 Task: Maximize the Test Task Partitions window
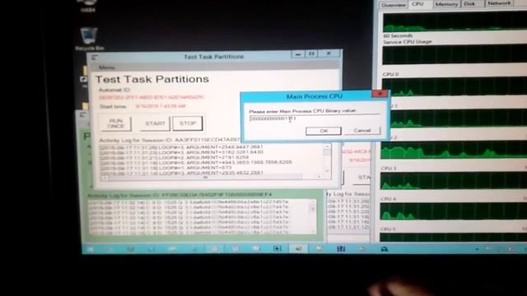coord(311,53)
